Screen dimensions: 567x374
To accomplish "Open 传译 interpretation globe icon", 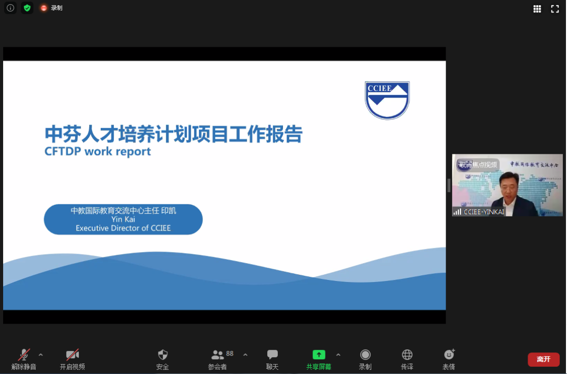I will [407, 359].
